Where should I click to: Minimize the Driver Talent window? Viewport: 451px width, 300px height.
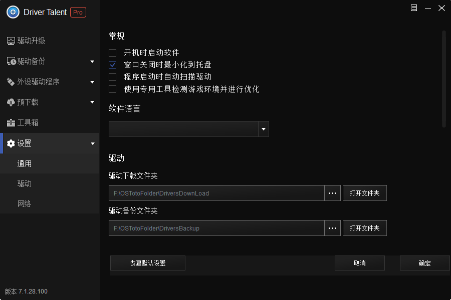tap(428, 8)
